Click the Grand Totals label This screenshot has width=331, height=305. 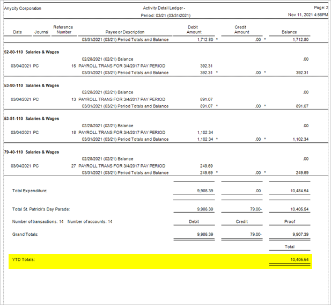coord(25,234)
